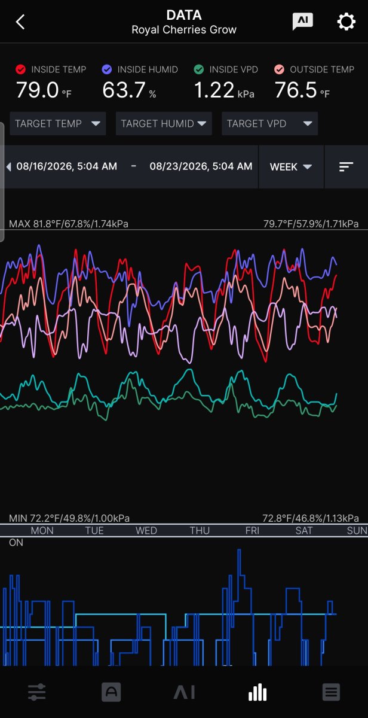Tap the 72.8°F/46.8%/1.13kPa min label
368x718 pixels.
pos(311,518)
